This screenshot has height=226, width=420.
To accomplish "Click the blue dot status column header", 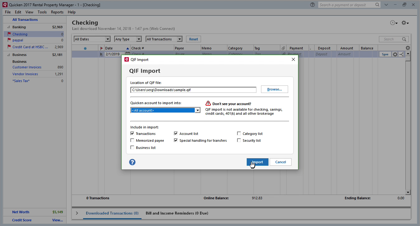I will click(85, 48).
